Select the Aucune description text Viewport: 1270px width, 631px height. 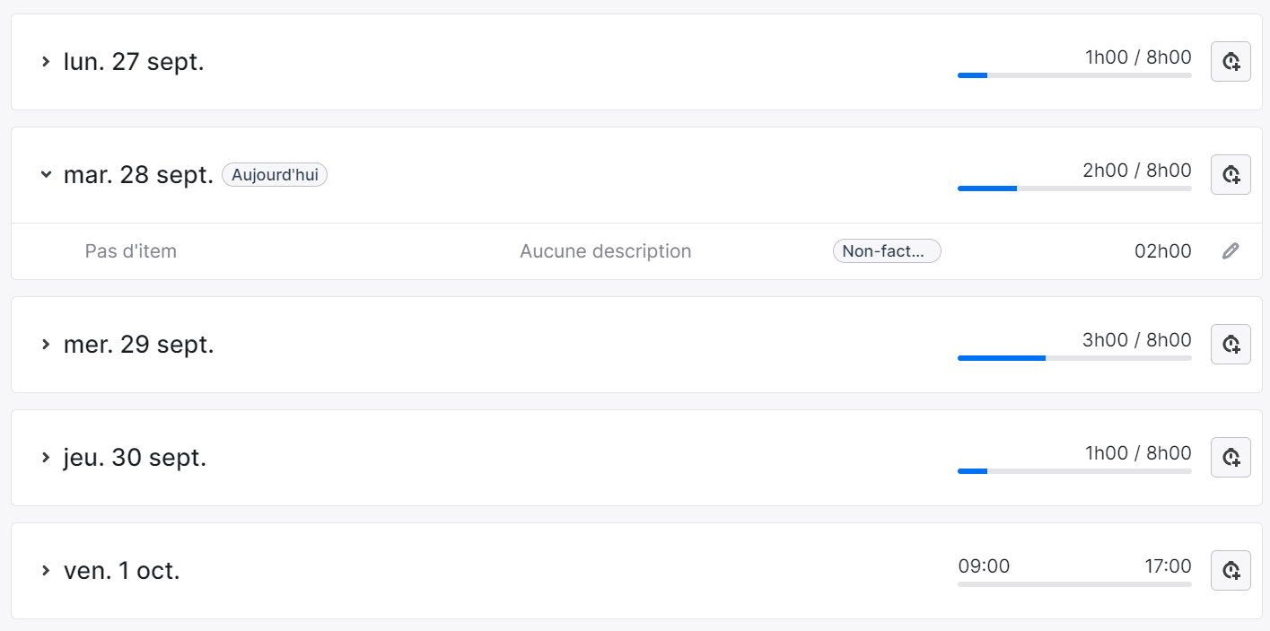[606, 251]
